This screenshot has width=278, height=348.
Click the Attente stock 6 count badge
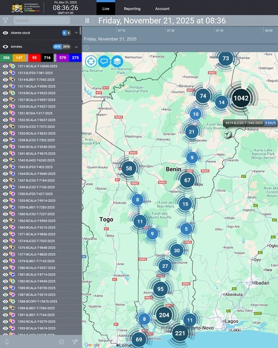coord(64,33)
